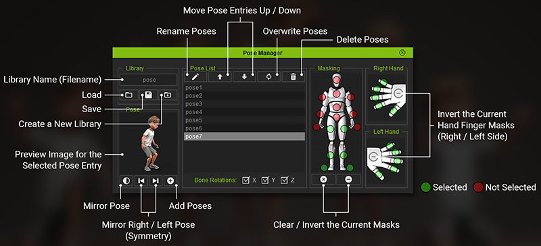Move pose entry down with arrow icon
The image size is (541, 246).
point(244,76)
